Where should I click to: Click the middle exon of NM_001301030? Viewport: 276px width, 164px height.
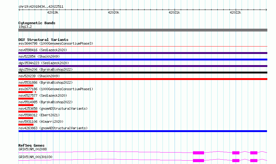[236, 161]
